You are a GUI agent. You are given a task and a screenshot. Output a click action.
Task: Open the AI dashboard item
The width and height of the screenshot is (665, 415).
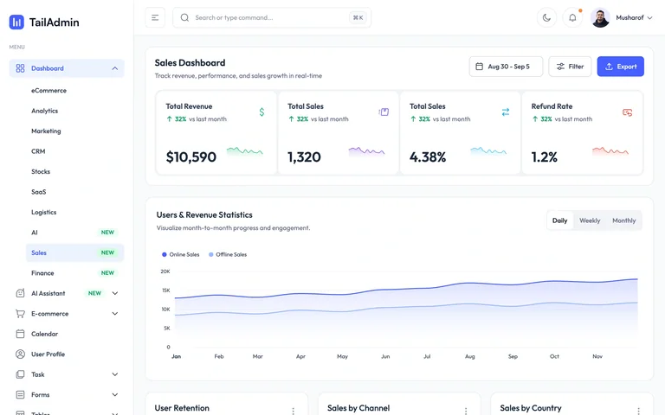(x=35, y=233)
